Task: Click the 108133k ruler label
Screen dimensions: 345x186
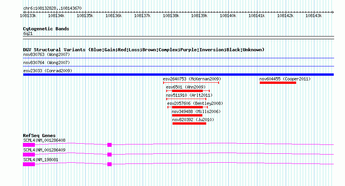Action: point(28,16)
